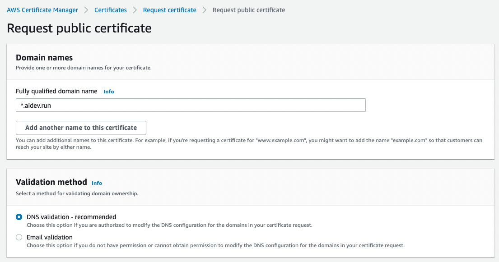This screenshot has width=499, height=262.
Task: Navigate to the Certificates breadcrumb
Action: [110, 9]
